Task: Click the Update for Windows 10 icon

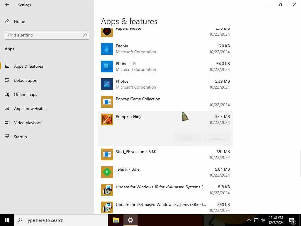Action: pyautogui.click(x=107, y=190)
